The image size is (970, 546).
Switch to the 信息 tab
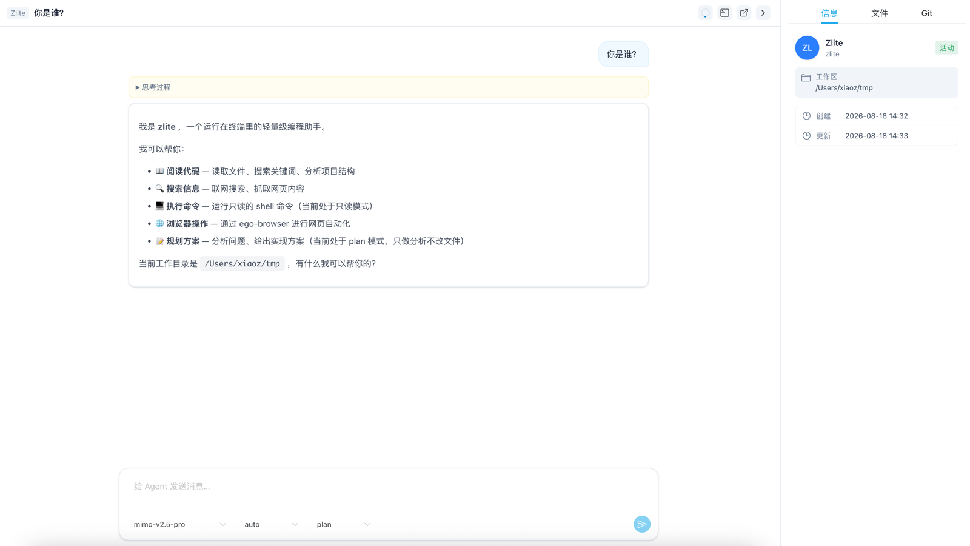(829, 13)
